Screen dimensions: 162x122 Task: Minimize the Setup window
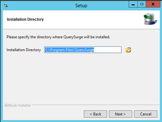coord(133,4)
